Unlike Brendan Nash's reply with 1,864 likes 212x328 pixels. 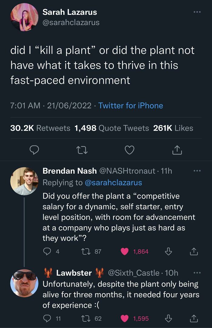124,251
